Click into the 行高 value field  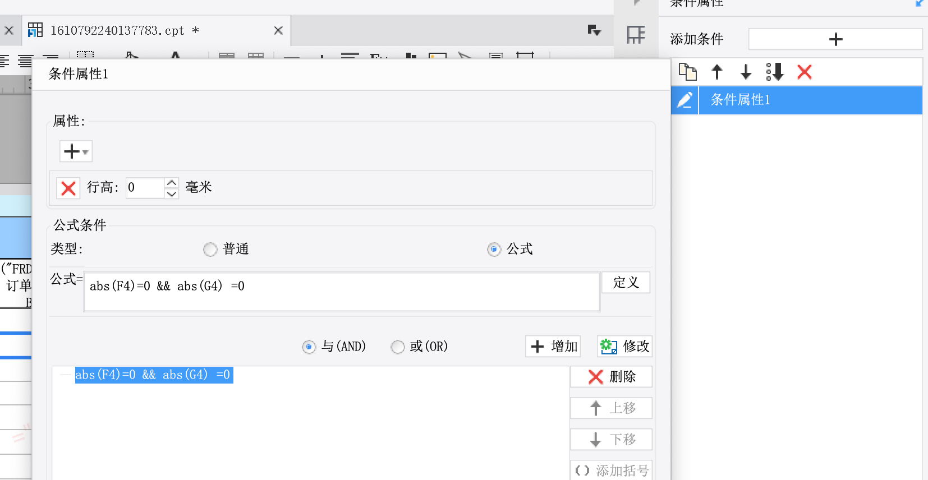tap(145, 188)
